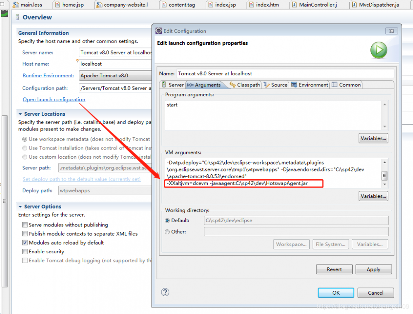This screenshot has height=314, width=413.
Task: Click the disabled Workspace... button
Action: [291, 245]
